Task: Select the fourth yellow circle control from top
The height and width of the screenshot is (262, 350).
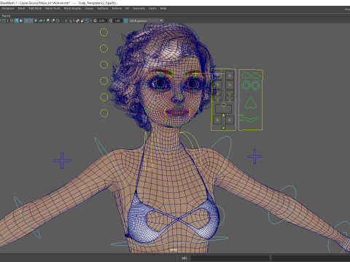Action: (104, 81)
